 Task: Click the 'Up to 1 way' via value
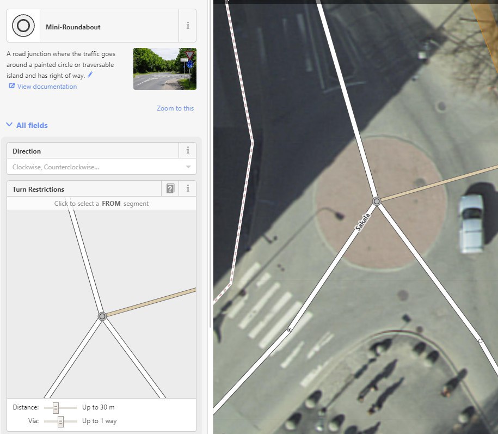point(100,421)
